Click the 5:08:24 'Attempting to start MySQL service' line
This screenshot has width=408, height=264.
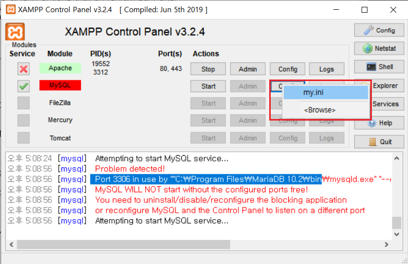pyautogui.click(x=162, y=159)
